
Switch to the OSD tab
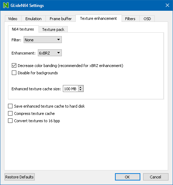point(147,19)
